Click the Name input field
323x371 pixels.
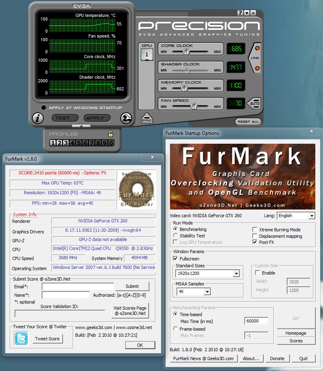click(x=65, y=295)
